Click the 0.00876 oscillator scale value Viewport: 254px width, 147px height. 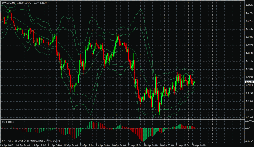(249, 121)
